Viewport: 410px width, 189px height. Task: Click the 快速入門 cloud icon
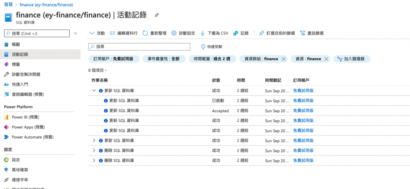[6, 84]
